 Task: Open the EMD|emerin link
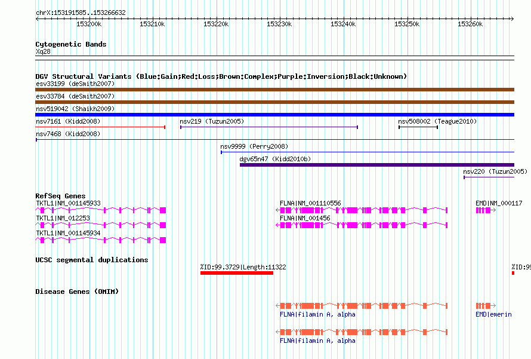493,315
